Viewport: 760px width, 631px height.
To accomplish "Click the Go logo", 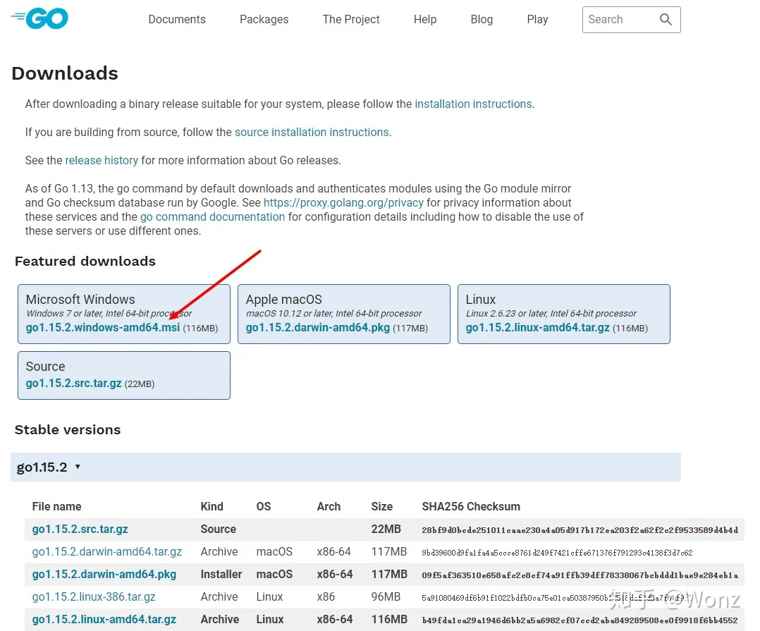I will tap(39, 18).
